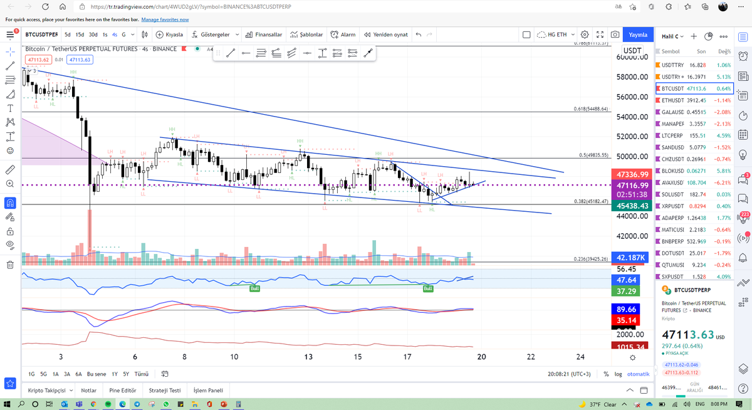Open the Fibonacci/pitchfork tools group
752x410 pixels.
tap(10, 80)
